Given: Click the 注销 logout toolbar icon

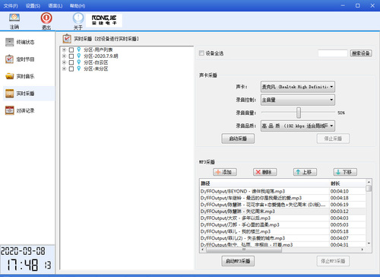Looking at the screenshot, I should pyautogui.click(x=14, y=21).
